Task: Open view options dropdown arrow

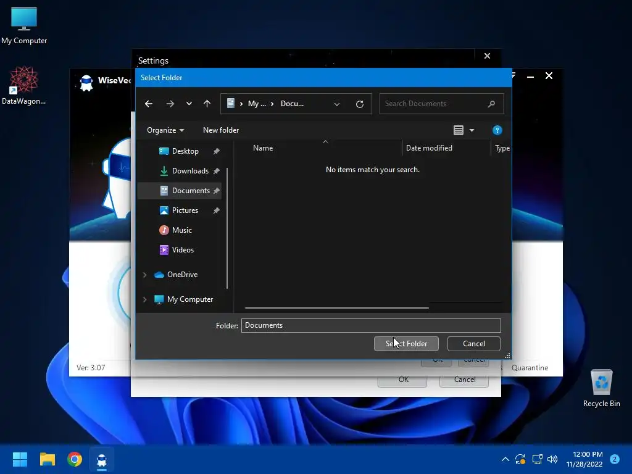Action: [x=472, y=130]
